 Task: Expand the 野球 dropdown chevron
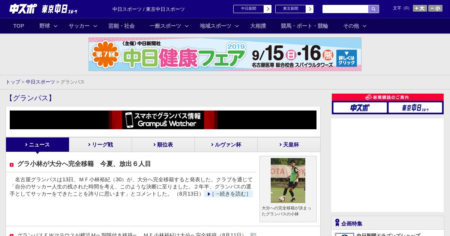pyautogui.click(x=55, y=26)
